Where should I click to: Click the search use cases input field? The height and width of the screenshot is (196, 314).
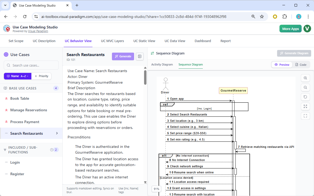pyautogui.click(x=31, y=65)
